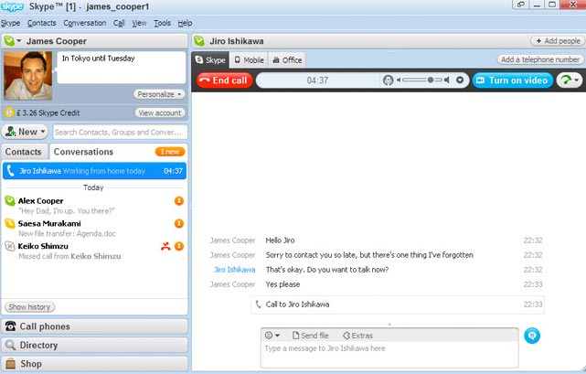Image resolution: width=586 pixels, height=374 pixels.
Task: Switch to the Contacts tab
Action: coord(24,152)
